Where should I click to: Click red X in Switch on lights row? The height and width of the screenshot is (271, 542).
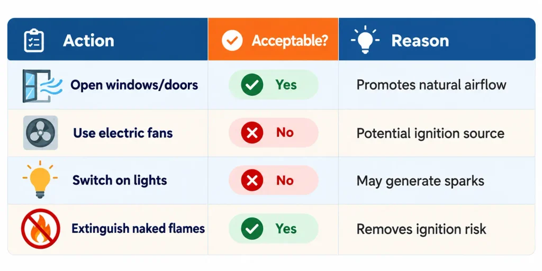tap(252, 180)
